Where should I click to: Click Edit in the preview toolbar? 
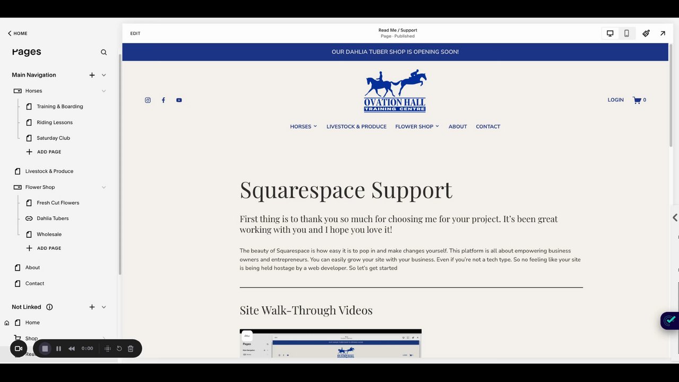(x=135, y=33)
